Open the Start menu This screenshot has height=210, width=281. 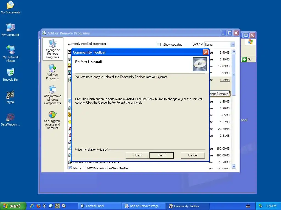pyautogui.click(x=13, y=206)
